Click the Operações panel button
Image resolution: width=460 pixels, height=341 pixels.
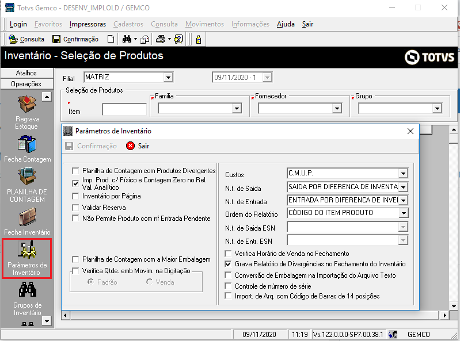tap(27, 84)
